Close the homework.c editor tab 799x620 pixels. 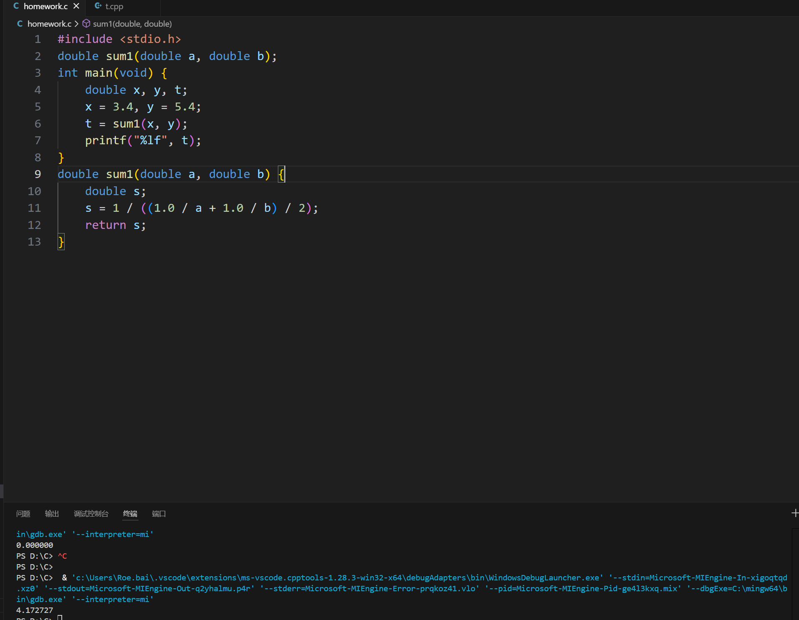(76, 6)
